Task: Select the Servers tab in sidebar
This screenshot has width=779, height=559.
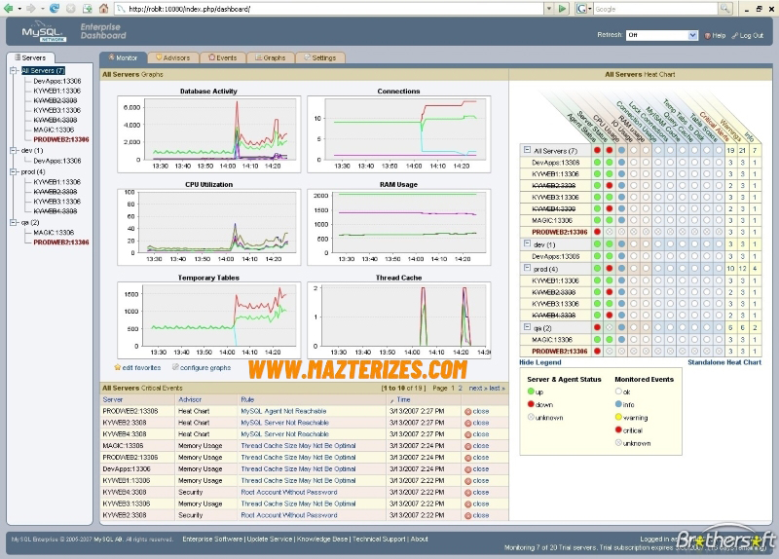Action: (x=30, y=57)
